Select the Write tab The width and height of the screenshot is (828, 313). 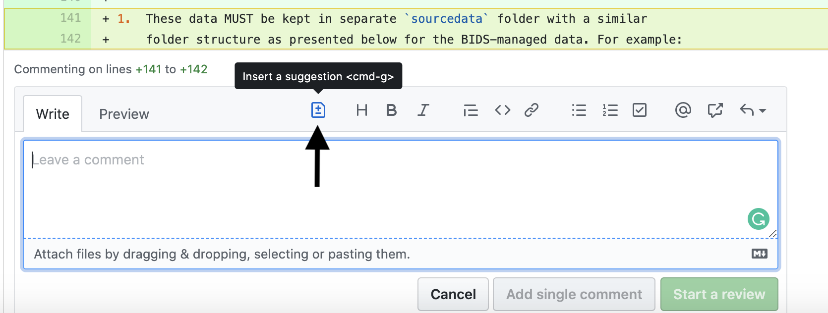click(53, 113)
